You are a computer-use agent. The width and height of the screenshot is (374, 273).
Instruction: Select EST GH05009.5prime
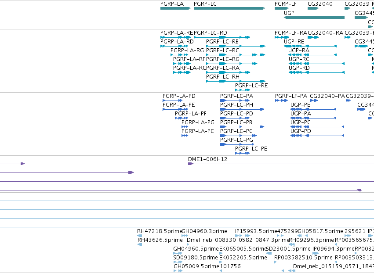pyautogui.click(x=196, y=266)
